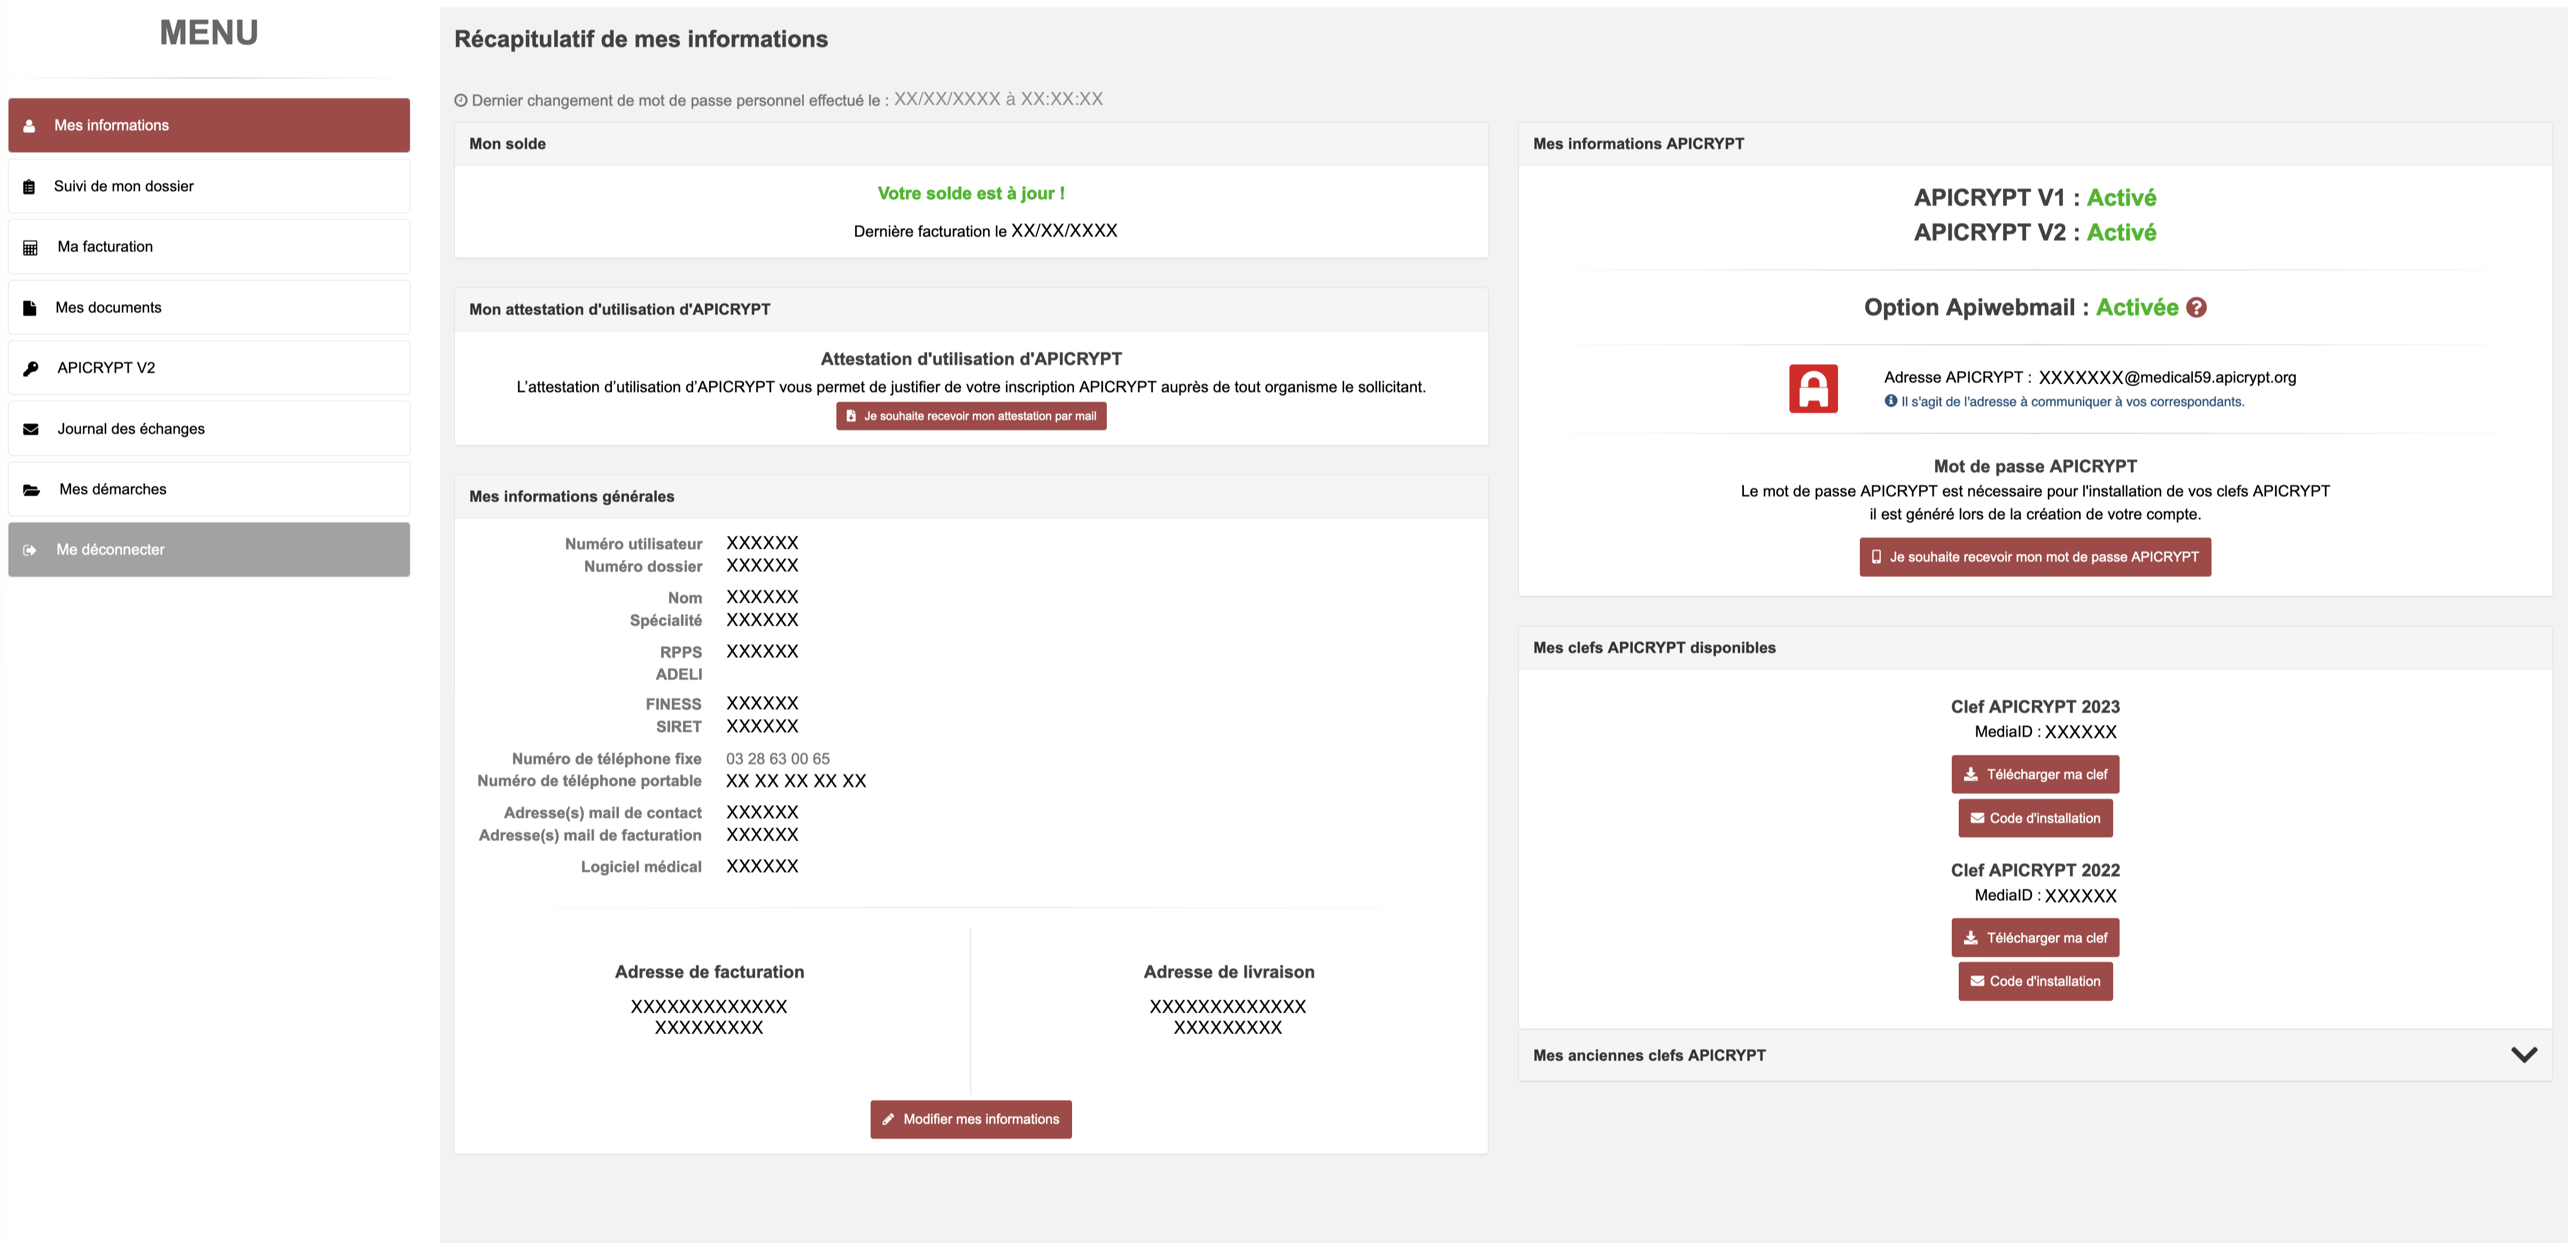Image resolution: width=2576 pixels, height=1243 pixels.
Task: Click the document icon on attestation mail button
Action: 851,416
